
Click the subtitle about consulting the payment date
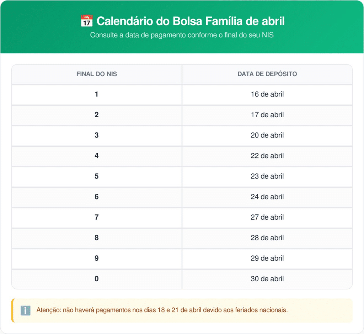(x=182, y=35)
